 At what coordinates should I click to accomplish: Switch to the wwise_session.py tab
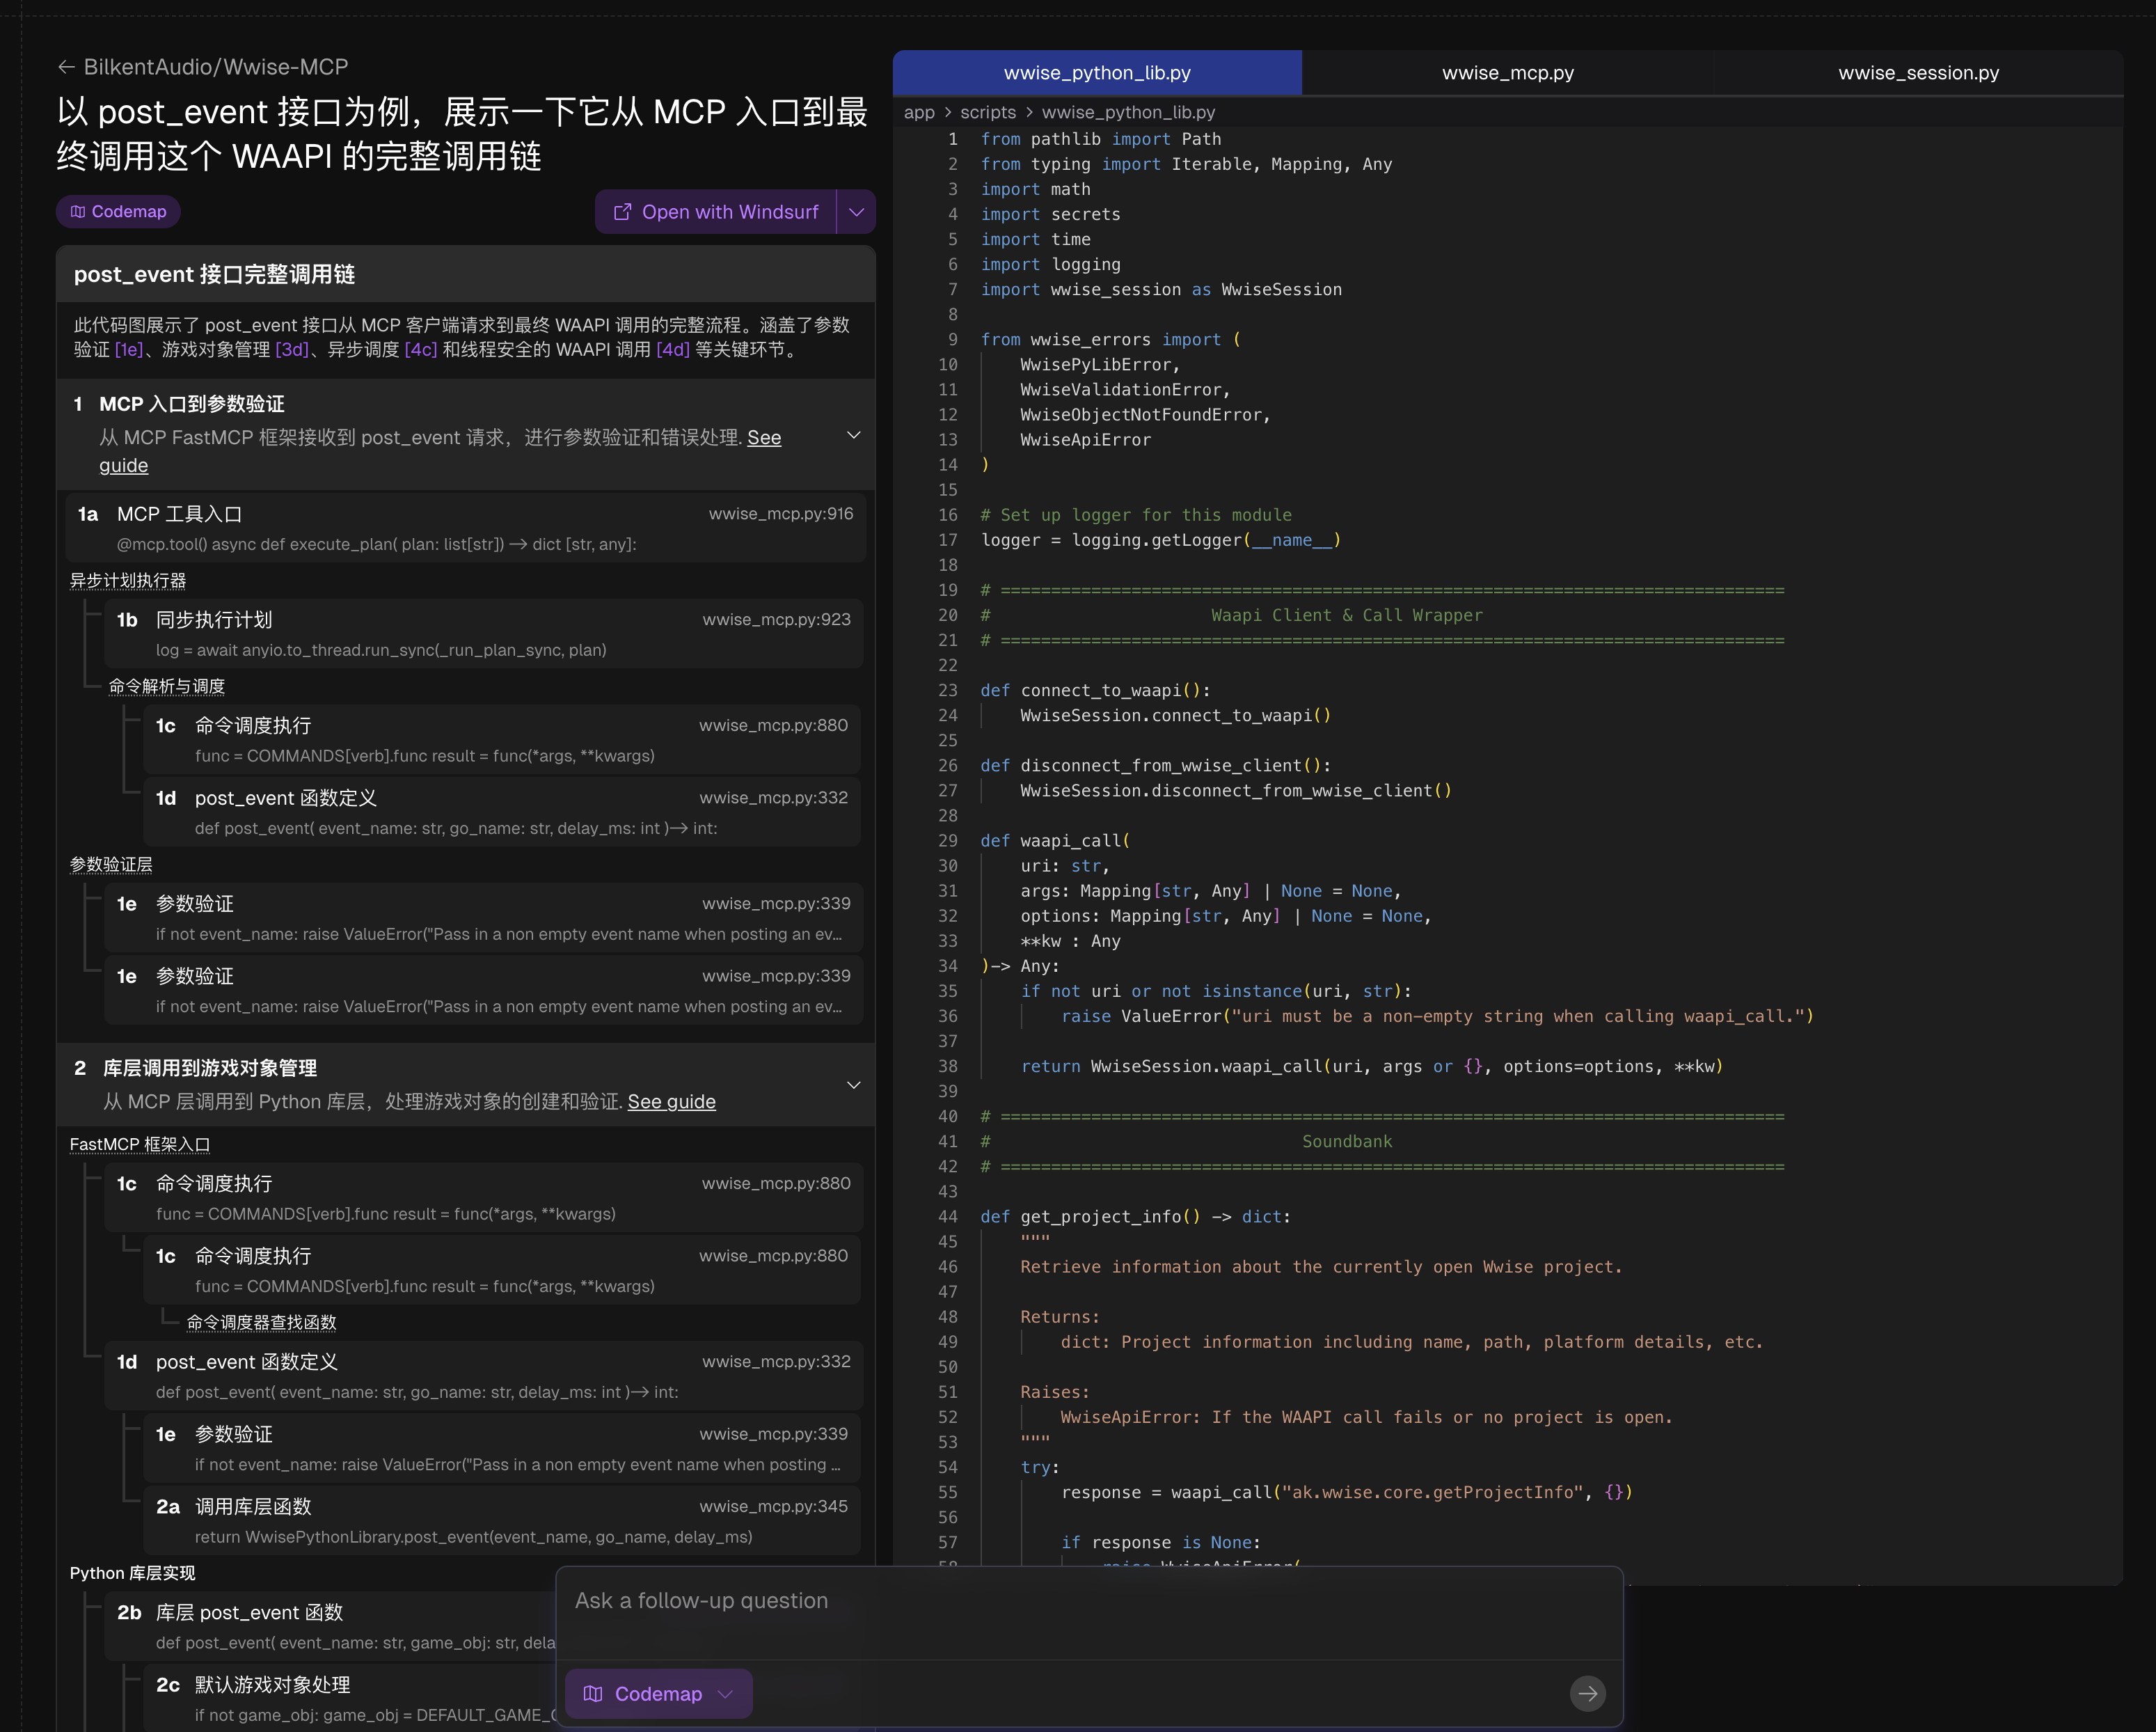(1918, 72)
